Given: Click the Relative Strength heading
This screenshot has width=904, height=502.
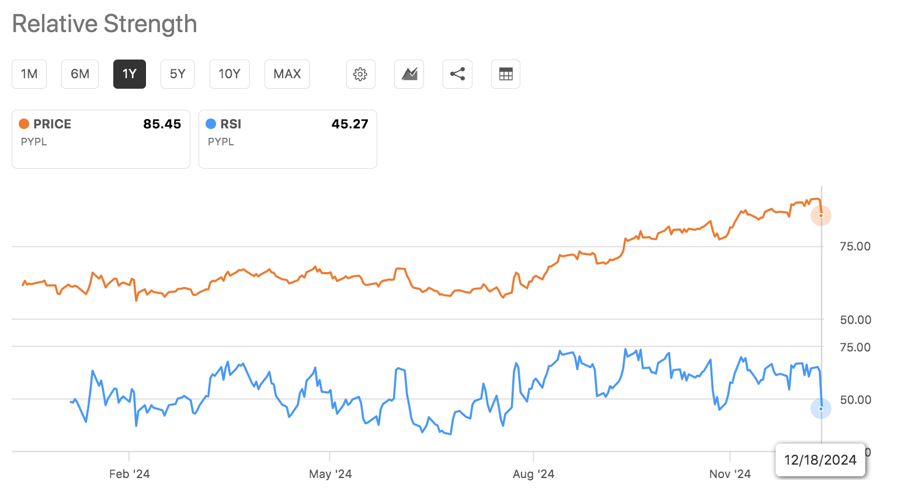Looking at the screenshot, I should click(105, 24).
